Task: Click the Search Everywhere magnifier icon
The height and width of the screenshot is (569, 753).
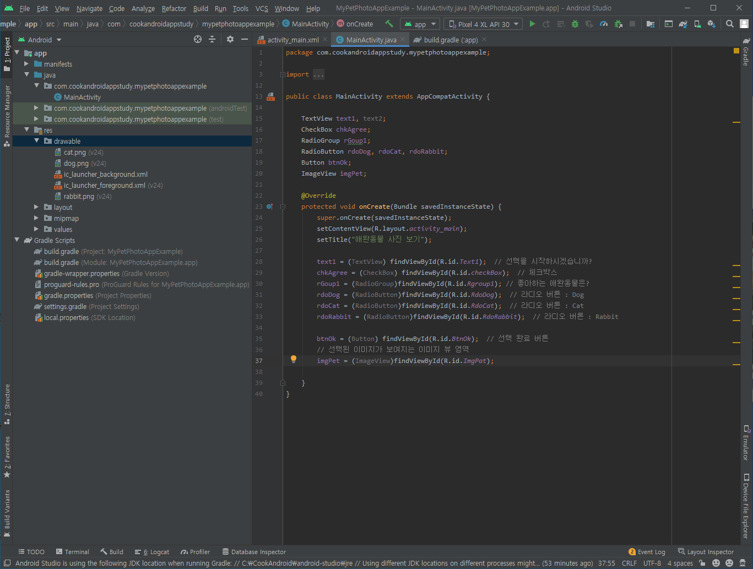Action: tap(730, 24)
